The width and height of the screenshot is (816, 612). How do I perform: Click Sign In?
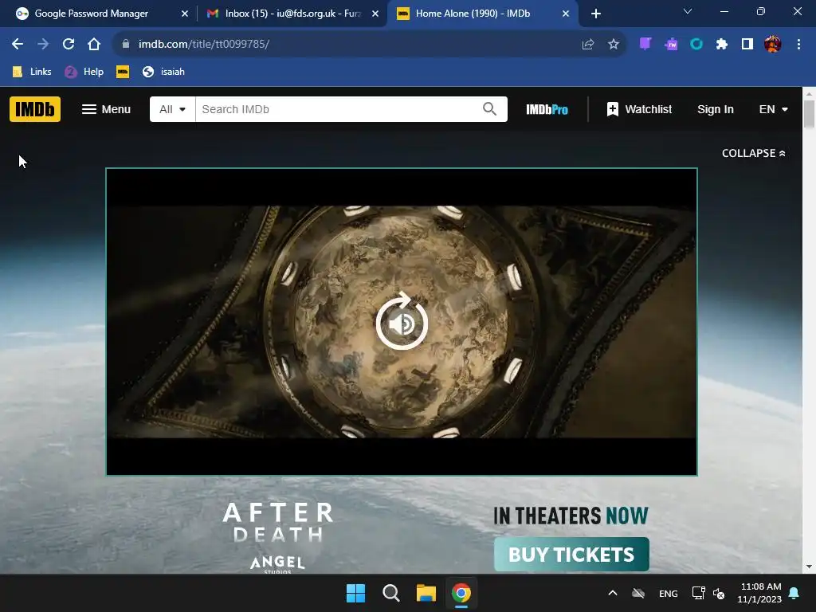(x=715, y=109)
